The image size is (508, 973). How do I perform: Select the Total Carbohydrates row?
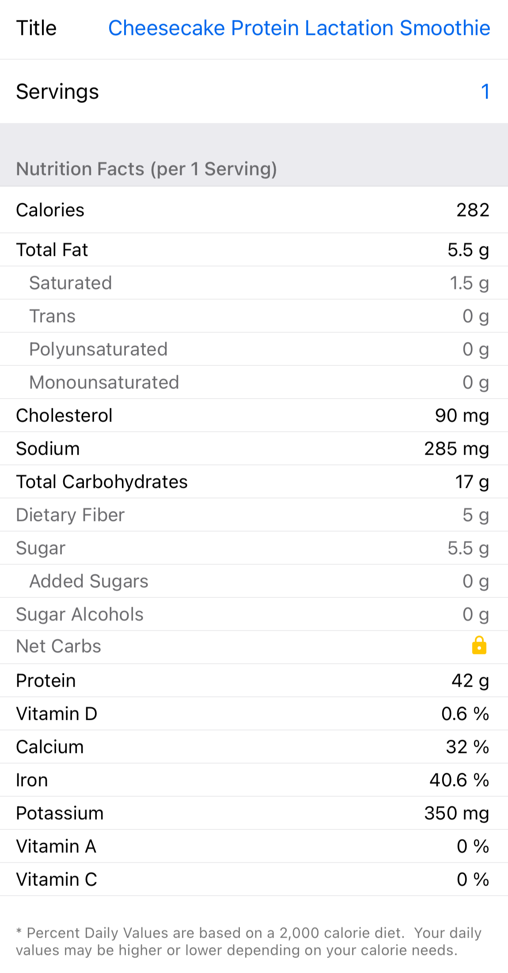[254, 482]
